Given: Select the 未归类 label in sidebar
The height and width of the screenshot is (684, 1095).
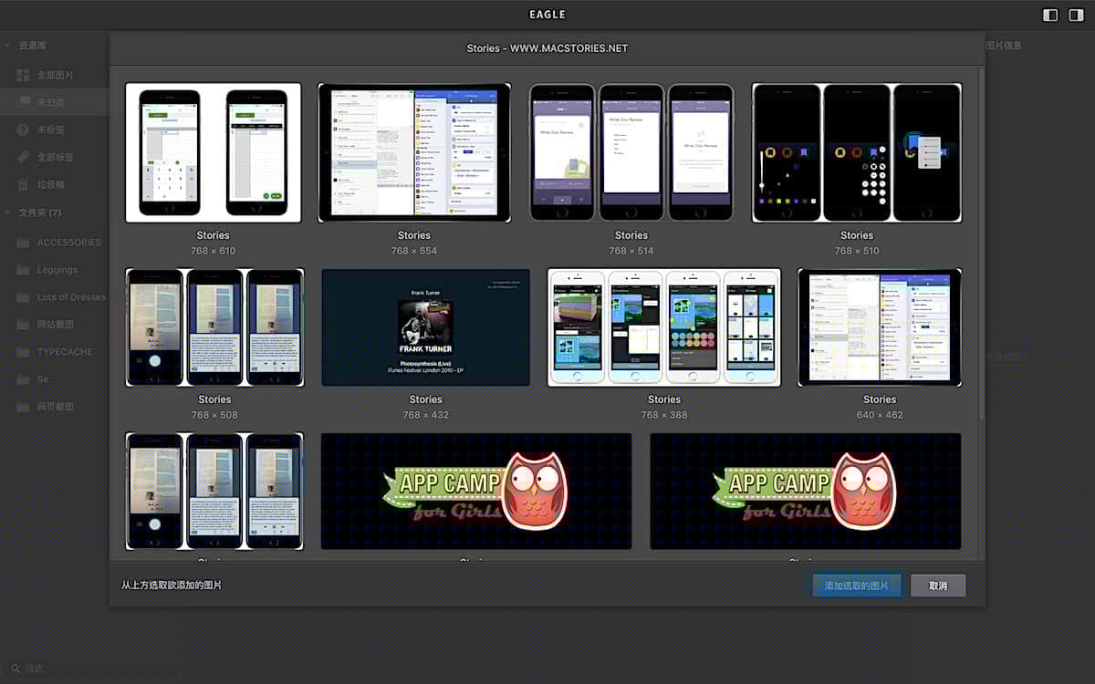Looking at the screenshot, I should tap(51, 102).
